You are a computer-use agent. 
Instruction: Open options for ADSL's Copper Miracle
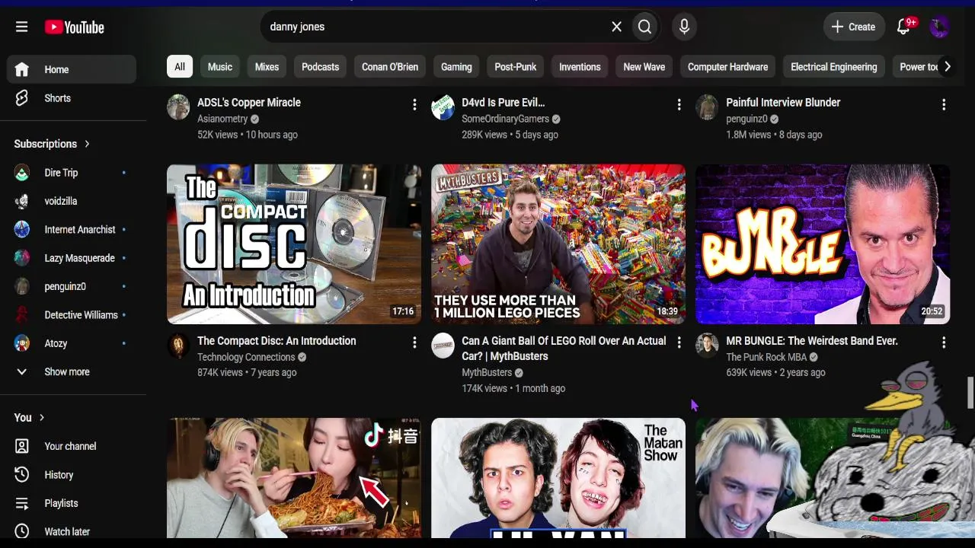pyautogui.click(x=414, y=104)
